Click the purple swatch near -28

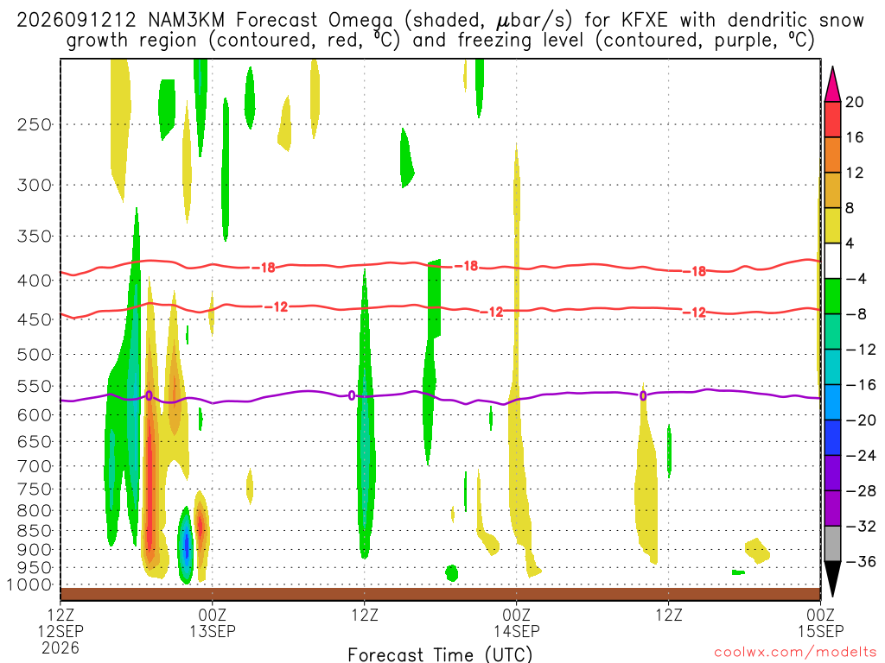coord(832,508)
